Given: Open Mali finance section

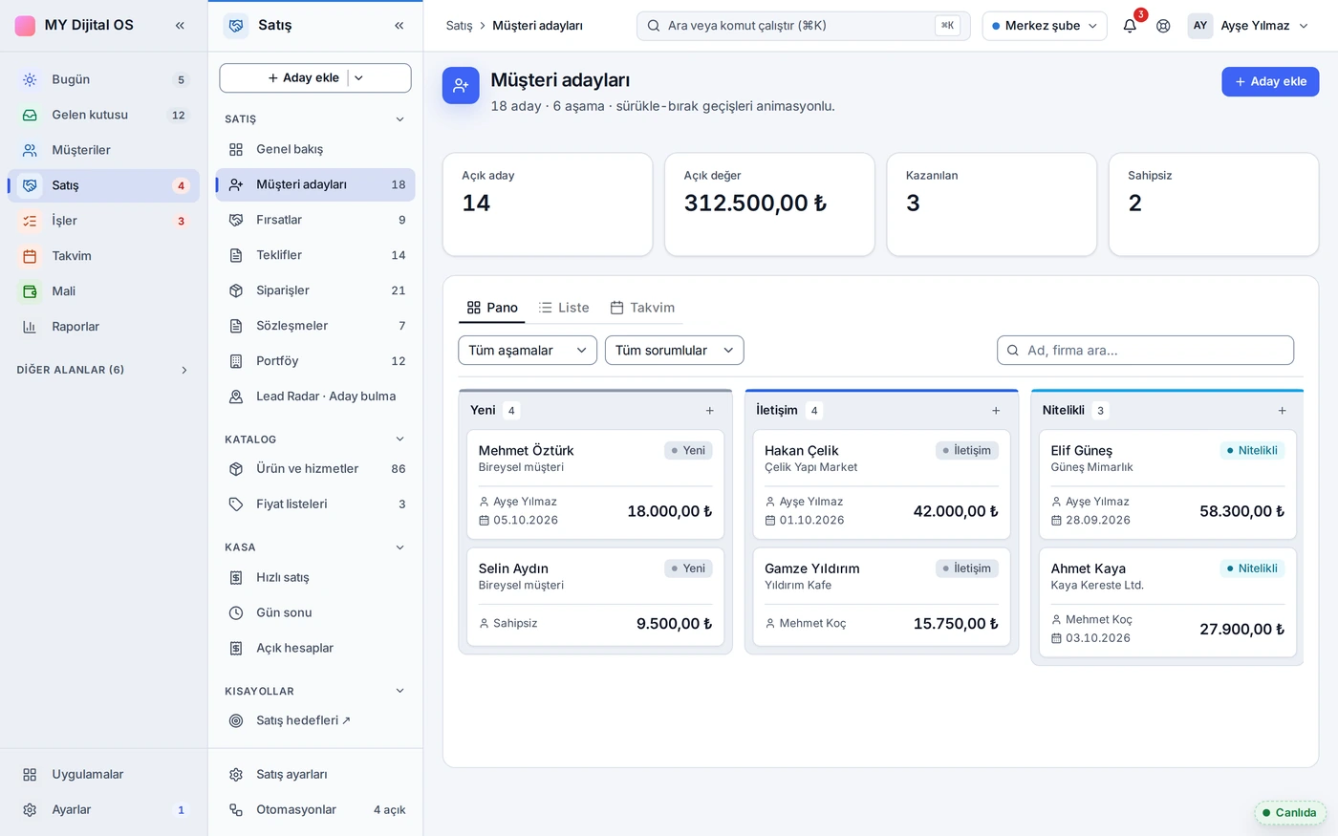Looking at the screenshot, I should point(103,291).
